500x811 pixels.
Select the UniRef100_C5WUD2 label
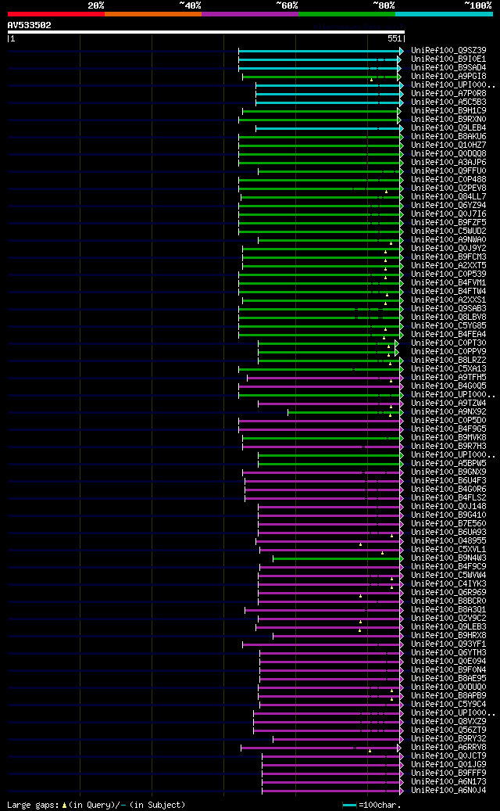click(448, 231)
